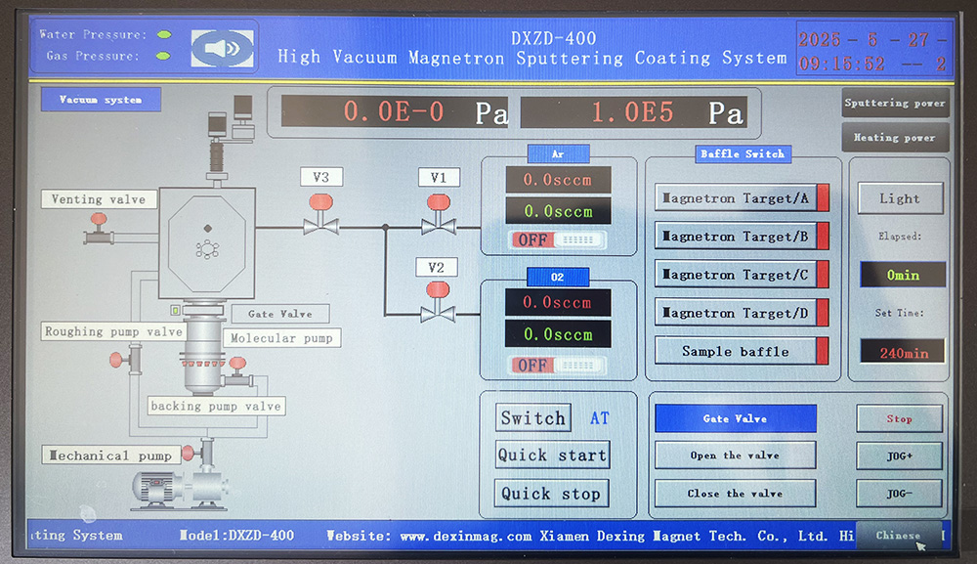Toggle the roughing pump valve icon
This screenshot has height=564, width=977.
pyautogui.click(x=126, y=360)
